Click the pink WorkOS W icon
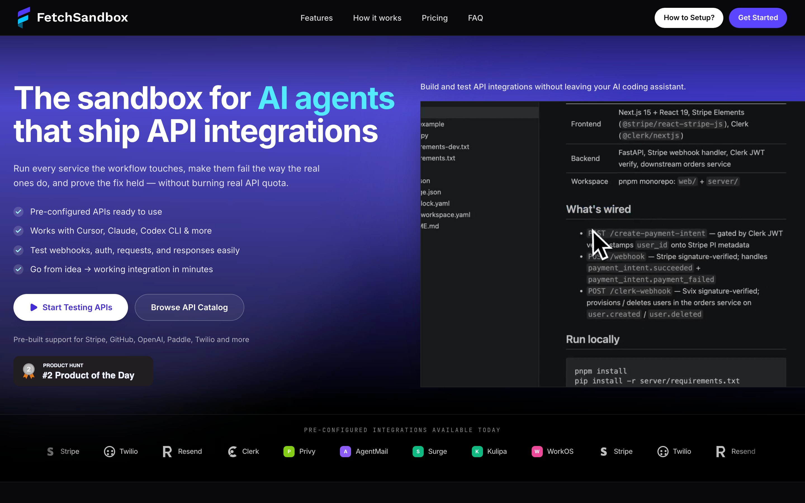805x503 pixels. click(537, 451)
